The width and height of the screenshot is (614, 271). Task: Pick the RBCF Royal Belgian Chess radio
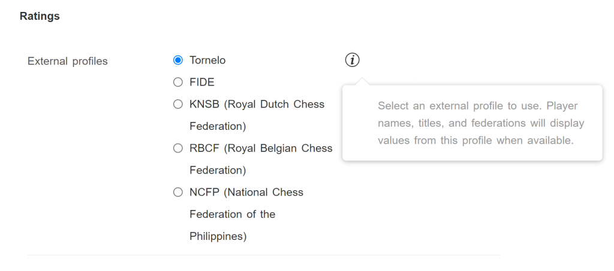pyautogui.click(x=177, y=148)
